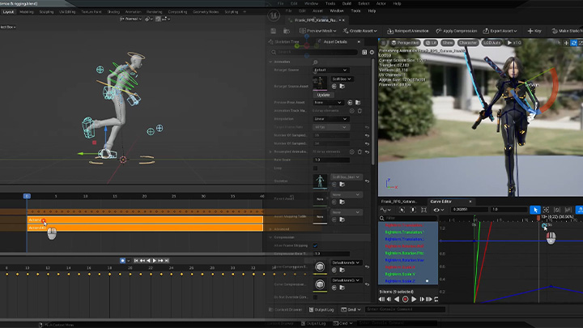Screen dimensions: 583x328
Task: Select the viewport Rotate gizmo tool
Action: [574, 43]
